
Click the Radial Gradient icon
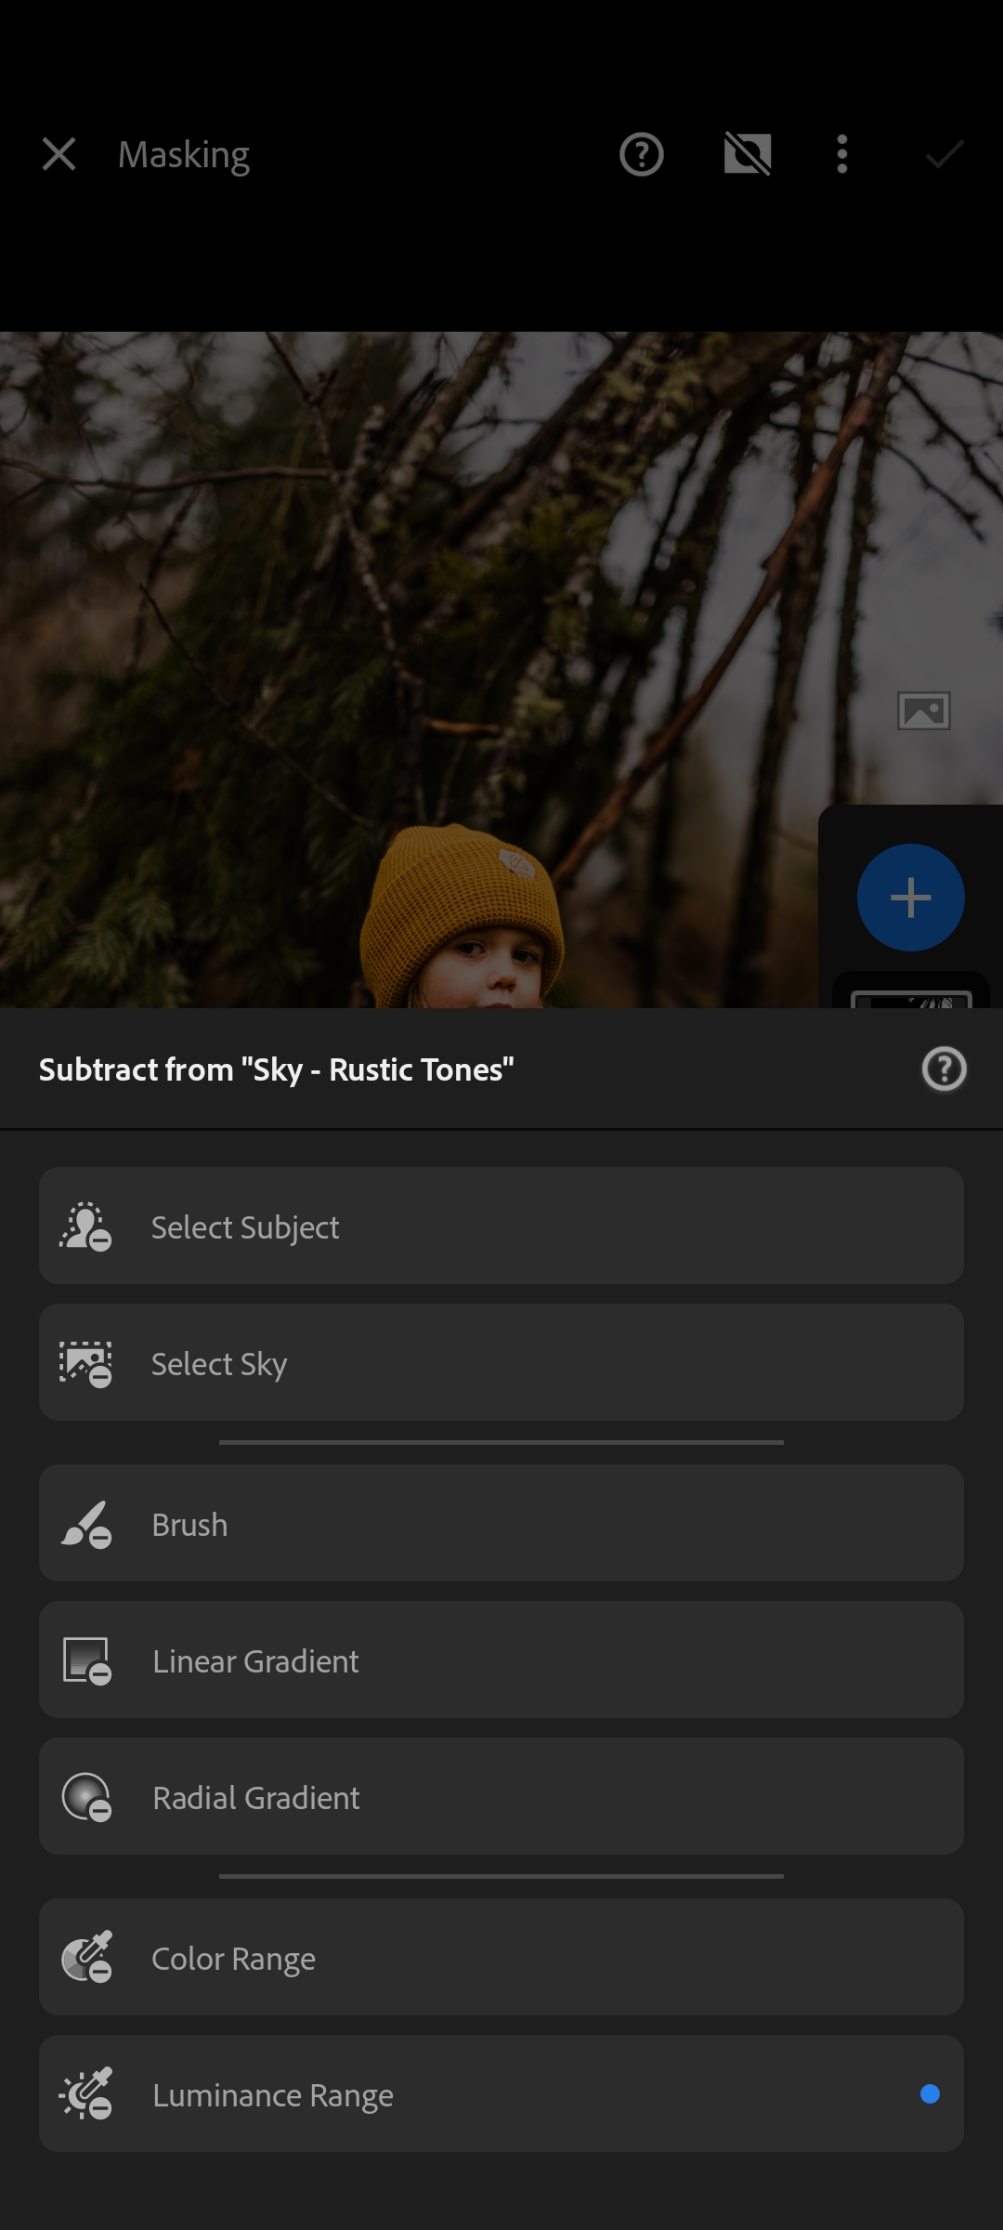pos(86,1797)
